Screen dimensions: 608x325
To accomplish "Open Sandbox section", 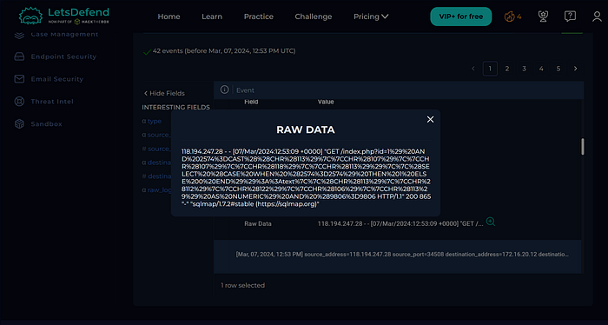I will click(47, 124).
